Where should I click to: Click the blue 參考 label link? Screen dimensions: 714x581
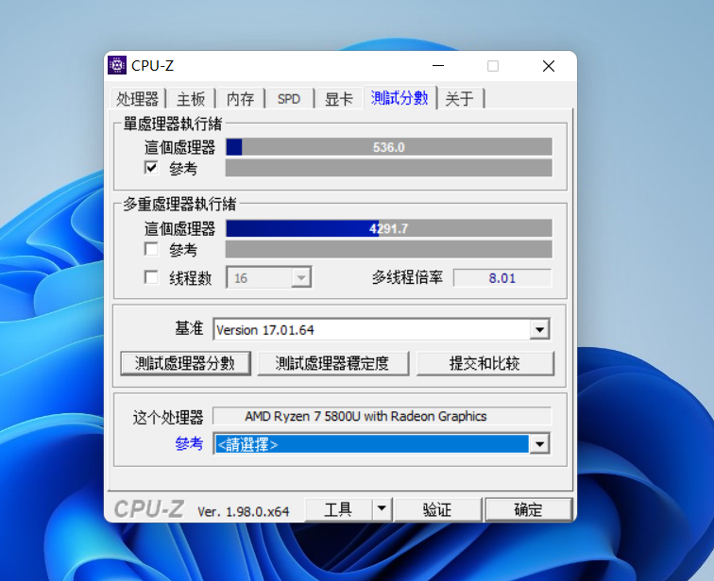(189, 443)
